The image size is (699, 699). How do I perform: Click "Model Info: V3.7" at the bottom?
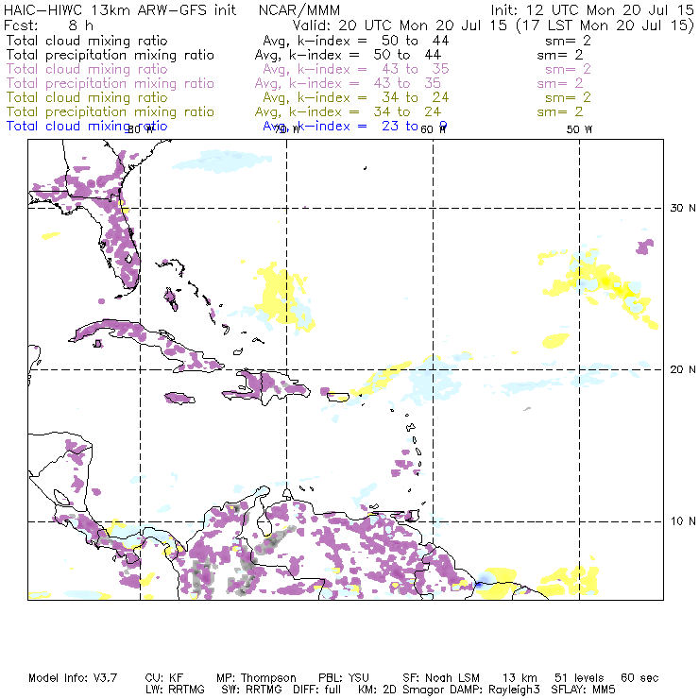(73, 678)
